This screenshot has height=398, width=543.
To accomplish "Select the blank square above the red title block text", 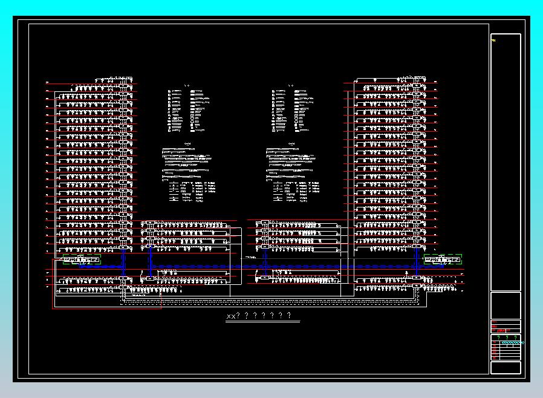I will tap(506, 305).
